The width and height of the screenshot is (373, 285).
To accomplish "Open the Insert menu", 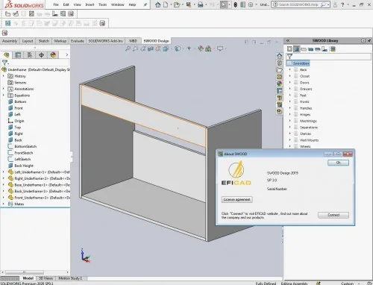I will coord(90,4).
